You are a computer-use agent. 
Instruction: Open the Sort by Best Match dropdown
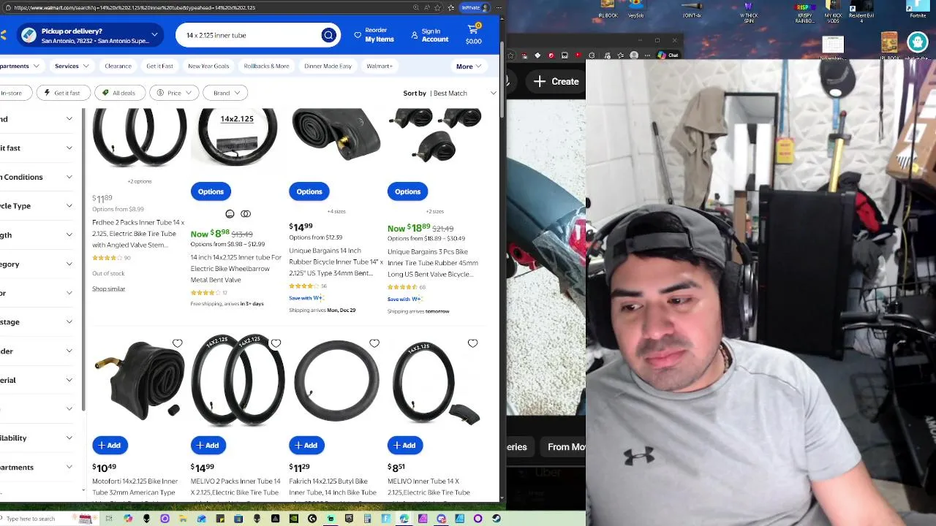[449, 93]
